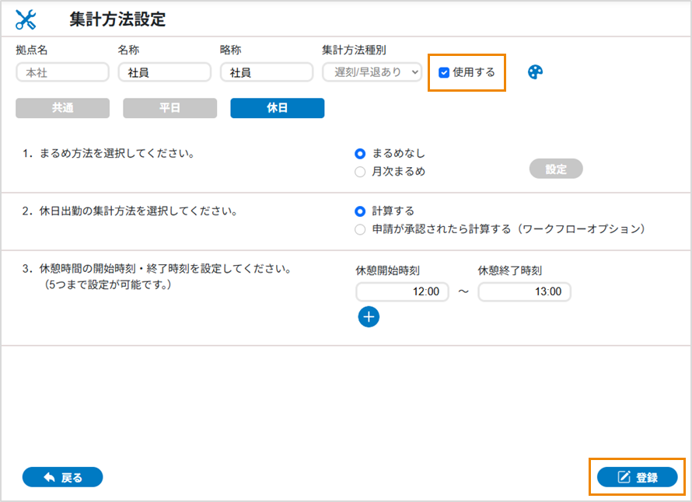Select 申請が承認されたら計算する option
Viewport: 692px width, 502px height.
point(360,229)
